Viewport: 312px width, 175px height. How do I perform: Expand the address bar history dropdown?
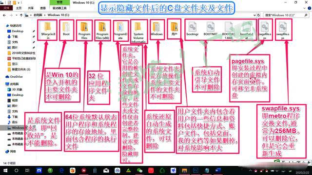point(254,15)
